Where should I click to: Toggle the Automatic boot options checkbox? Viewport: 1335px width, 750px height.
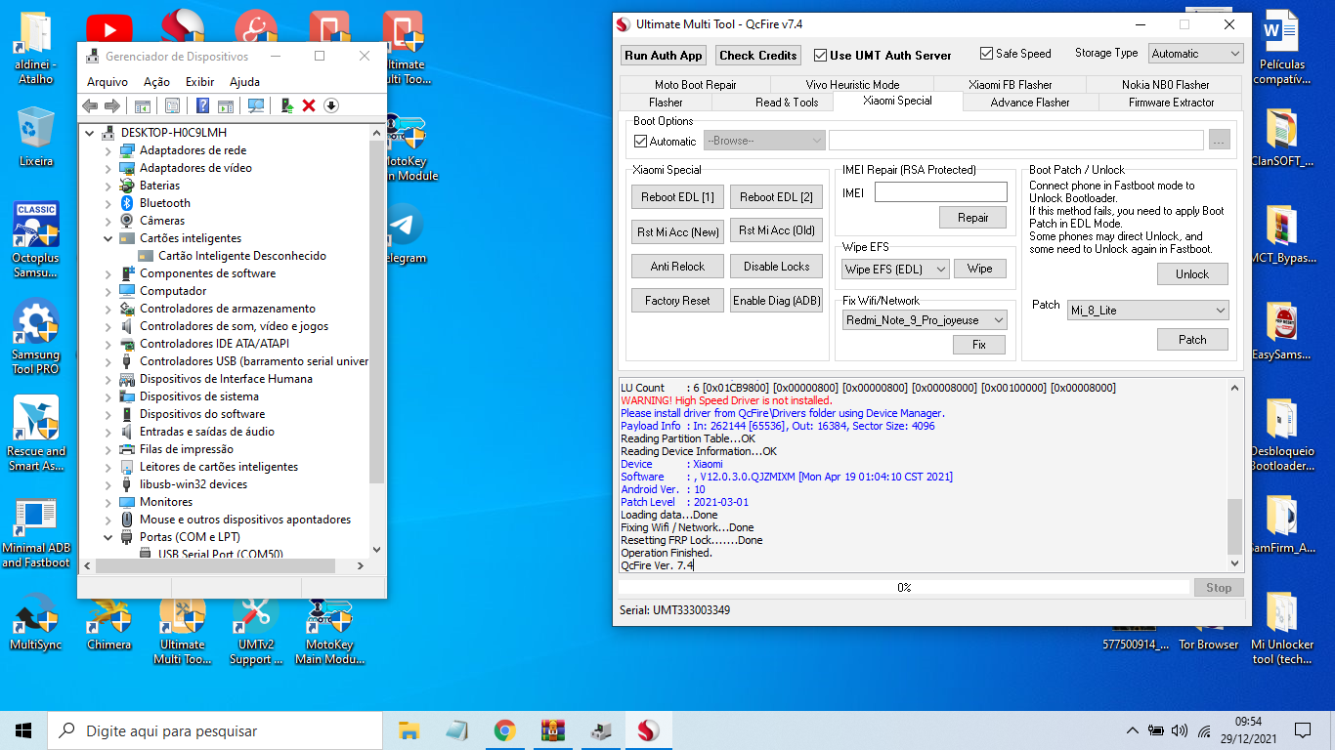(x=641, y=142)
